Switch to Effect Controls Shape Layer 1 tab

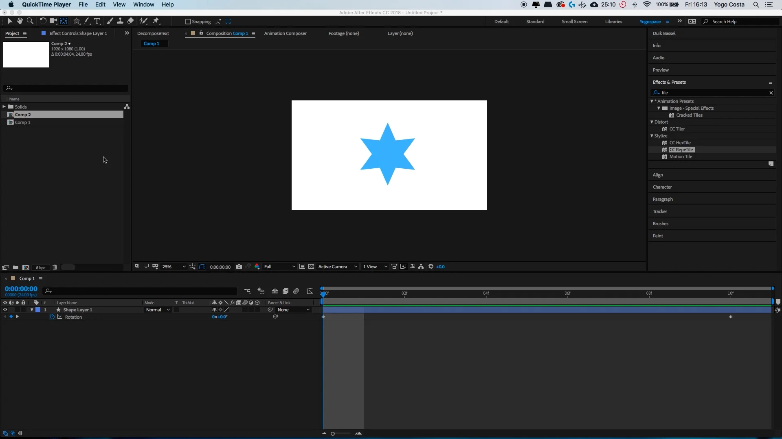coord(78,33)
